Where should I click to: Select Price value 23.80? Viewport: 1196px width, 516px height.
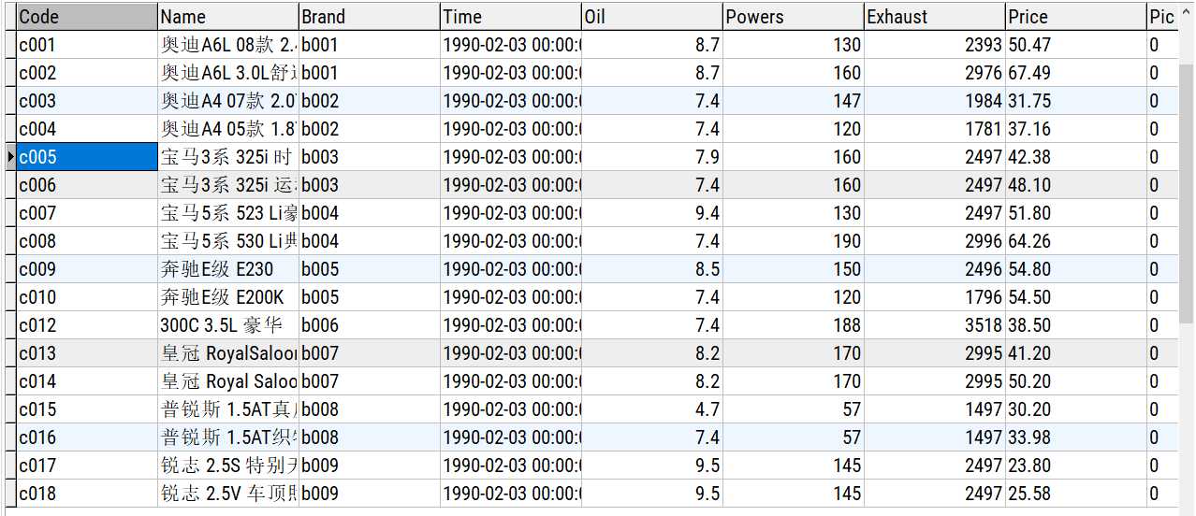(x=1076, y=466)
